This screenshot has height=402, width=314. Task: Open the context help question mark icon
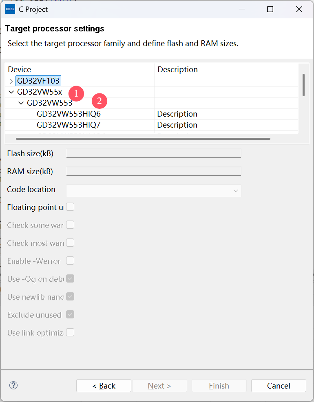click(x=13, y=385)
